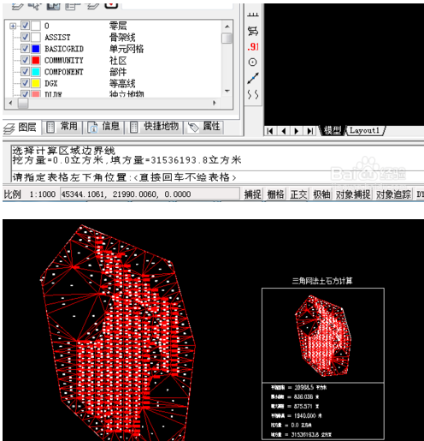Switch to the 信息 panel tab
The image size is (424, 441).
[x=104, y=127]
